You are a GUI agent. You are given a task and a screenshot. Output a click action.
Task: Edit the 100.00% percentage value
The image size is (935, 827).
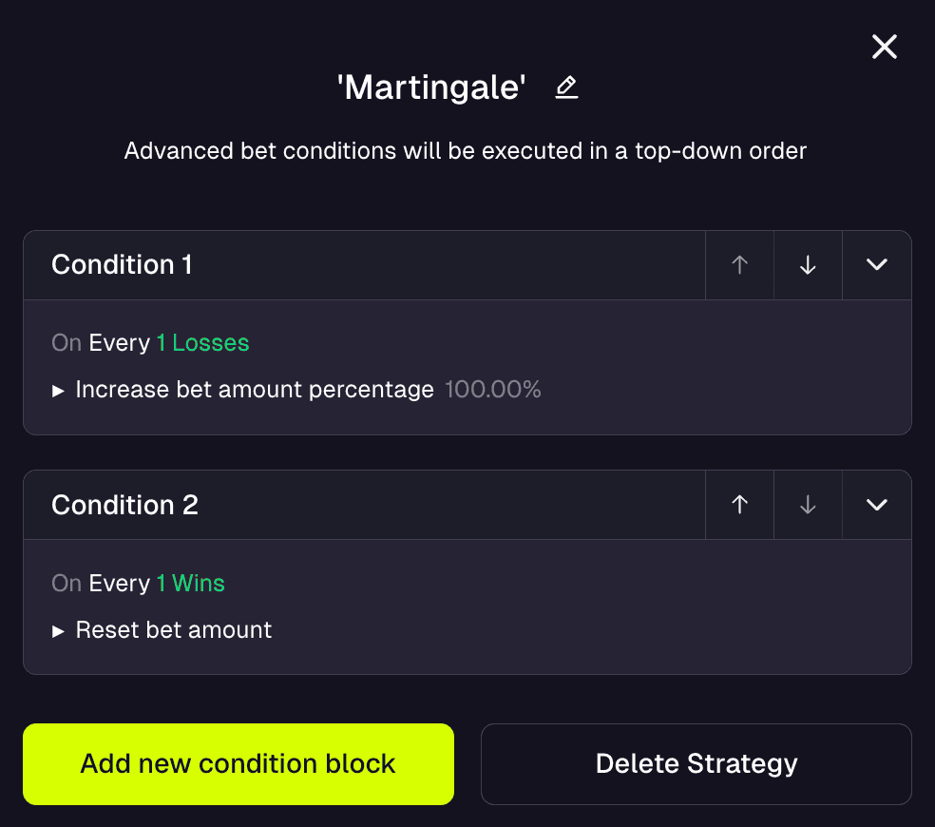[x=492, y=390]
